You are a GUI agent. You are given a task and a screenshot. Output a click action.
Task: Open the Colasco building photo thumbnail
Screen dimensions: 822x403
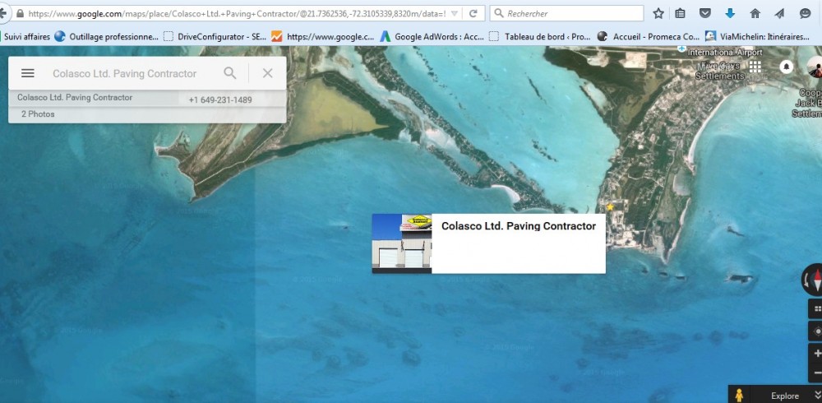(x=402, y=243)
